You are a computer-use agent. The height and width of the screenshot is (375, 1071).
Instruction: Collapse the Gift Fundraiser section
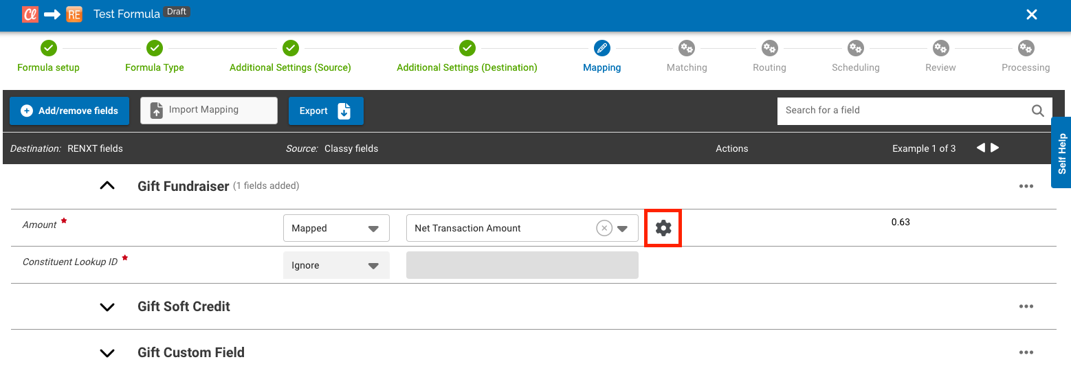click(x=107, y=186)
